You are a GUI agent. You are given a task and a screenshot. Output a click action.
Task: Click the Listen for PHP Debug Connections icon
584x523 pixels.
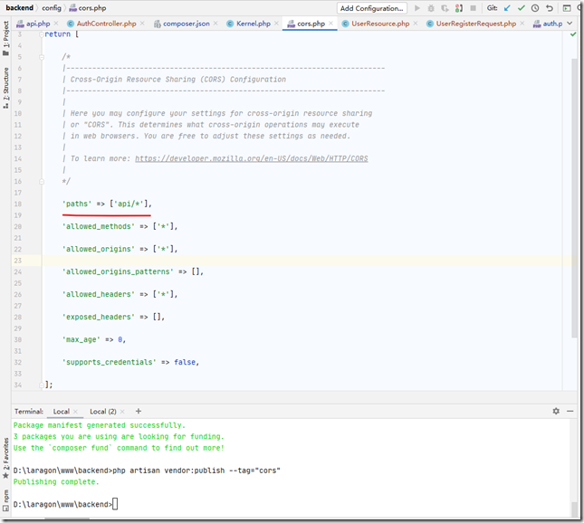pyautogui.click(x=459, y=8)
